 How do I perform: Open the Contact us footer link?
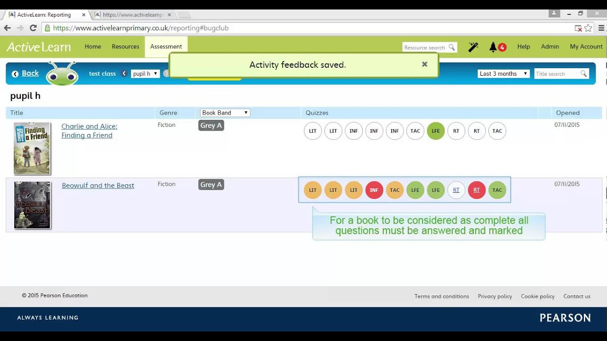(x=577, y=296)
